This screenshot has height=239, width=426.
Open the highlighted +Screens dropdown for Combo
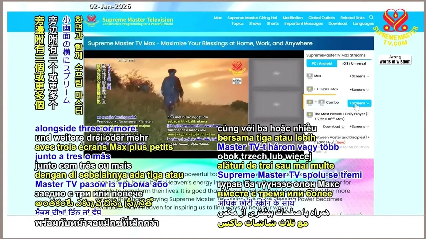[x=359, y=103]
